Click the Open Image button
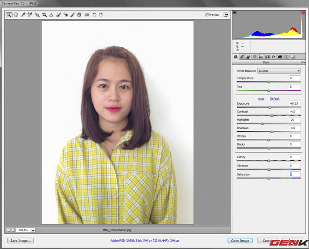This screenshot has height=249, width=309. tap(240, 241)
